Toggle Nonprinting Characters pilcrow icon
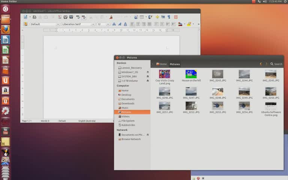The width and height of the screenshot is (288, 180). click(169, 17)
